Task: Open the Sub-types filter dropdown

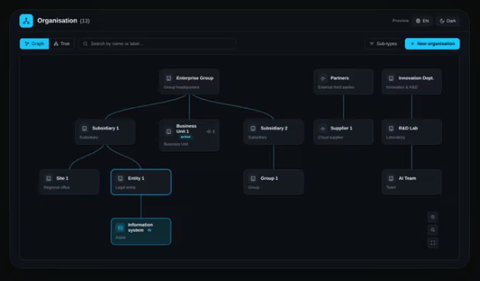Action: 383,44
